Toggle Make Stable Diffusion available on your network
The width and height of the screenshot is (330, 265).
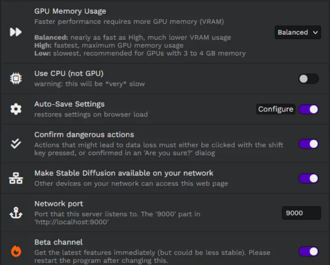309,179
